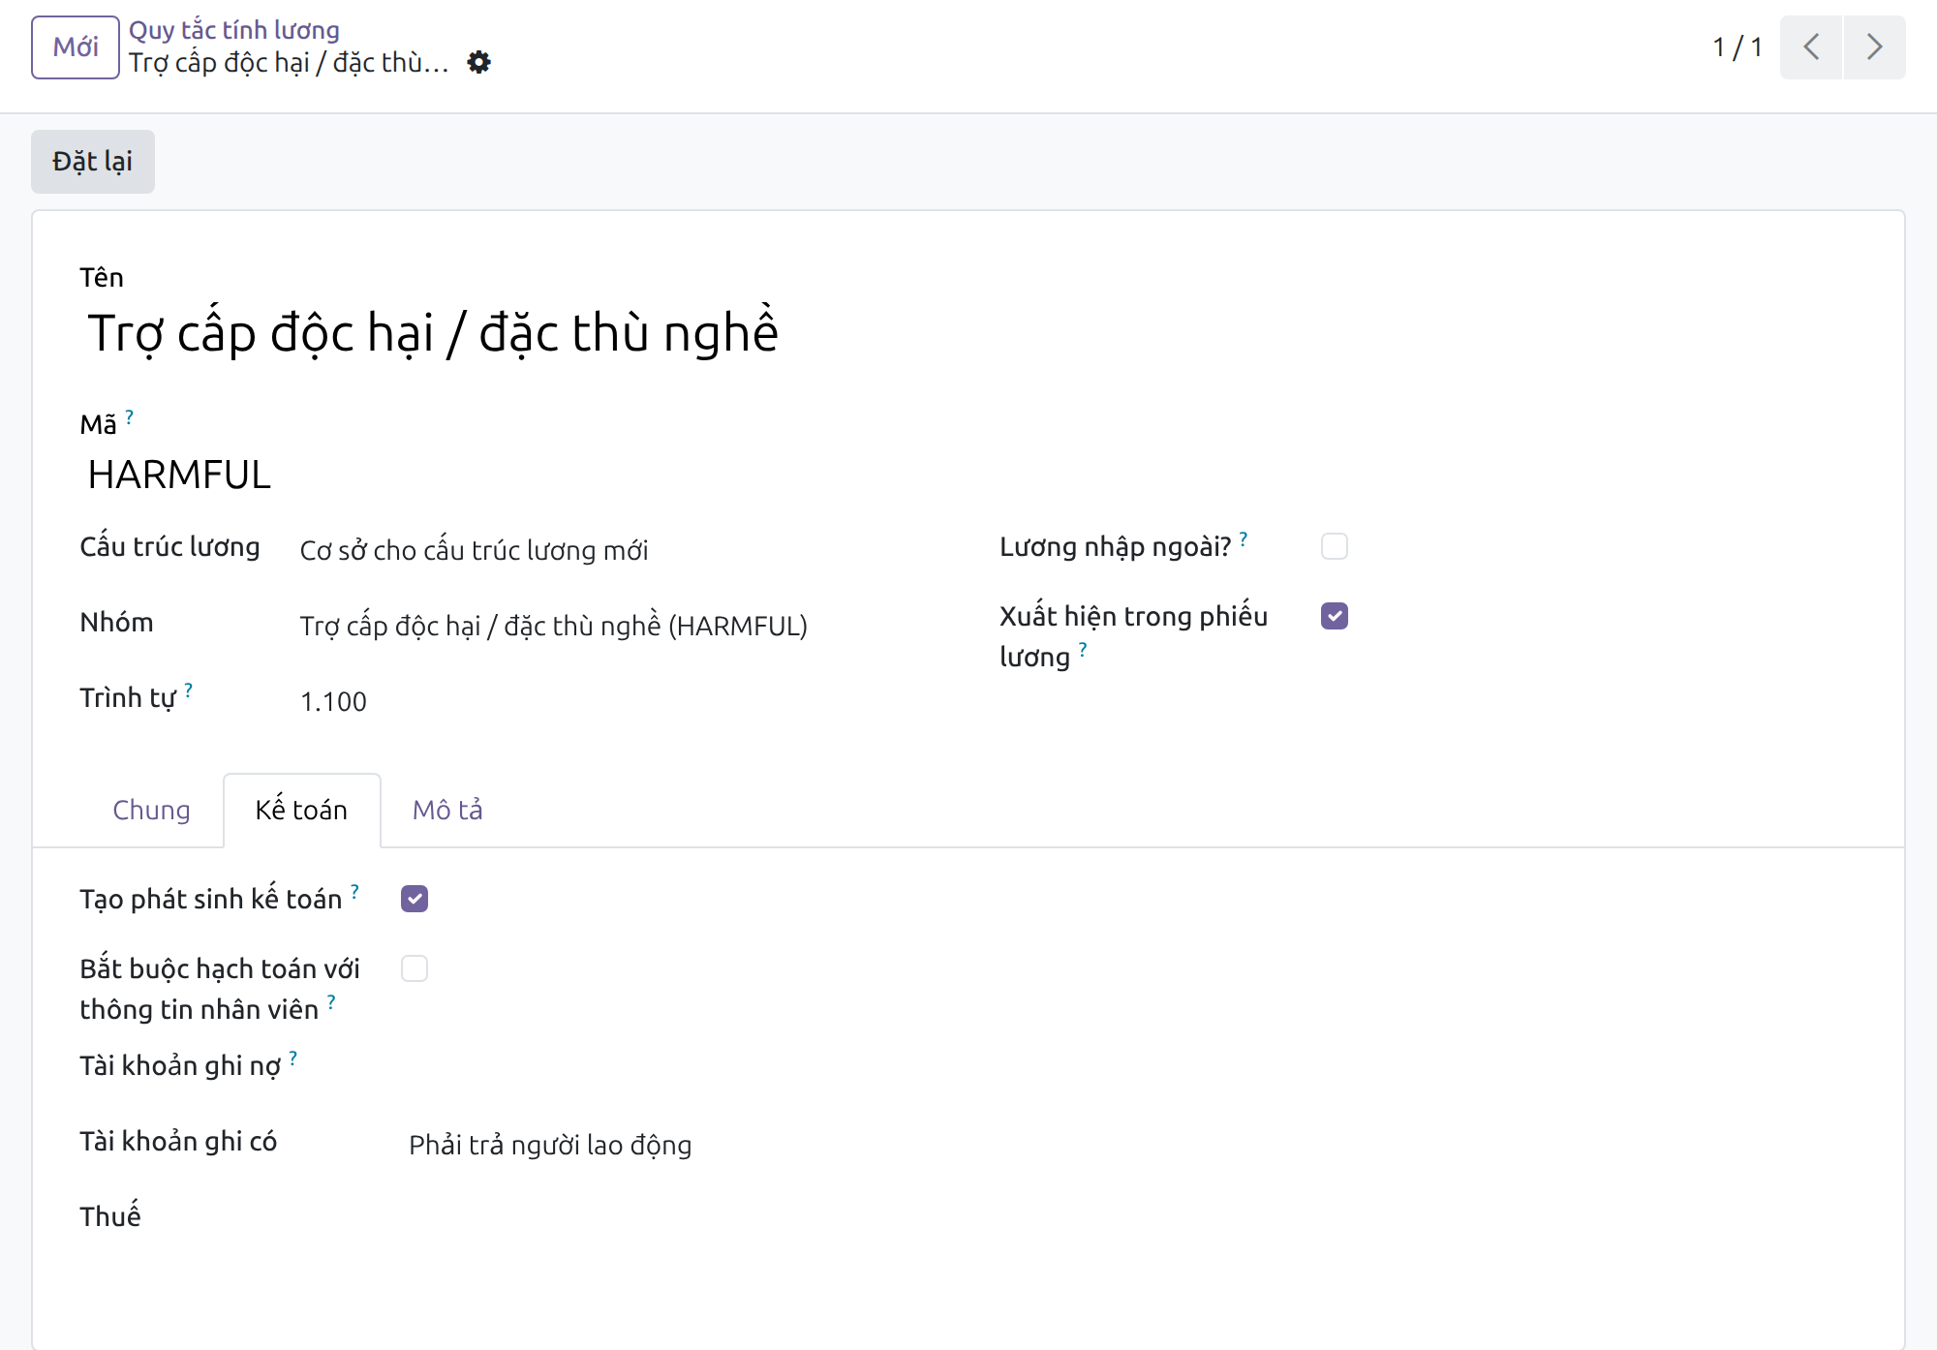The image size is (1937, 1350).
Task: Click the Mới button
Action: click(76, 46)
